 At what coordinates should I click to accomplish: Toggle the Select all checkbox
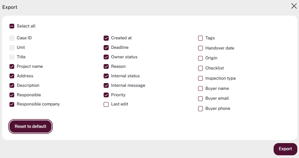12,26
